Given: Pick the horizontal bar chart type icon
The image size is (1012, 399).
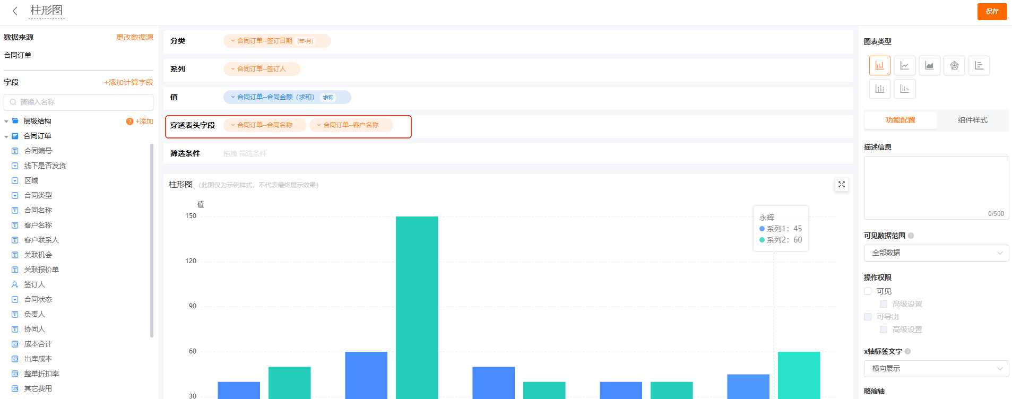Looking at the screenshot, I should click(x=979, y=66).
